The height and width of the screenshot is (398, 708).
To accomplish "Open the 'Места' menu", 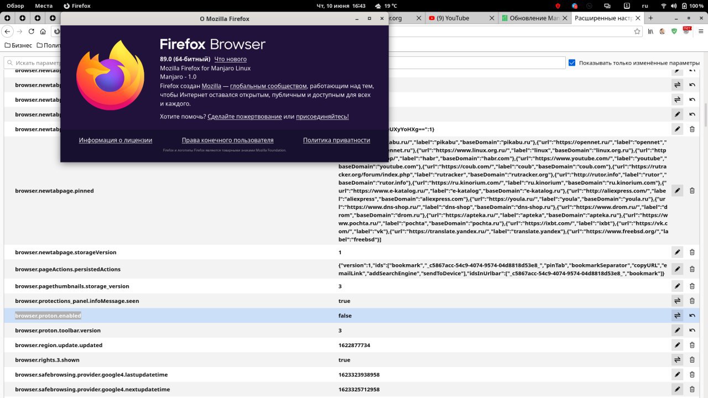I will coord(44,6).
